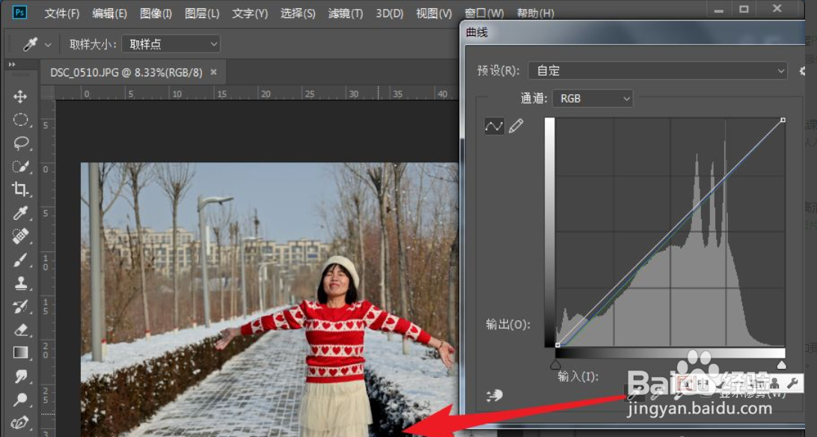Open the 3D(D) menu
This screenshot has width=817, height=437.
(x=390, y=13)
